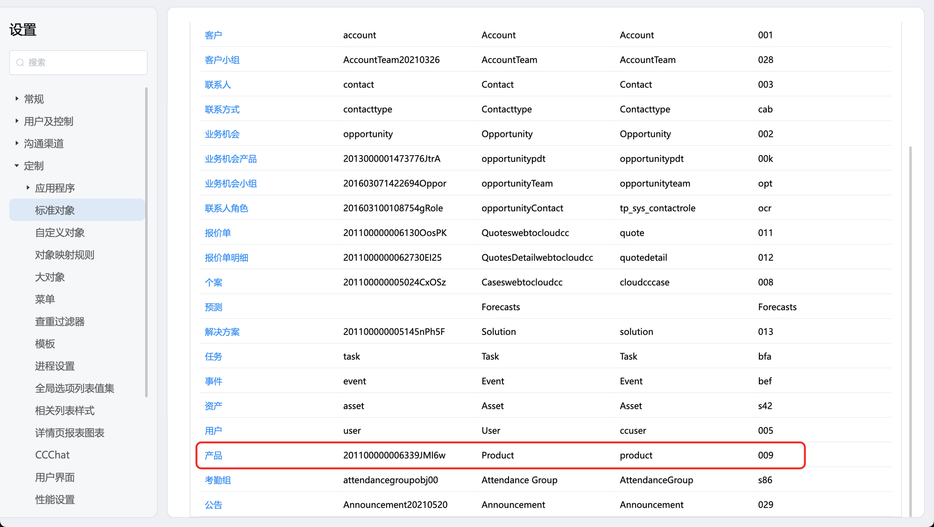The height and width of the screenshot is (527, 934).
Task: Click the 解决方案 link
Action: tap(222, 332)
